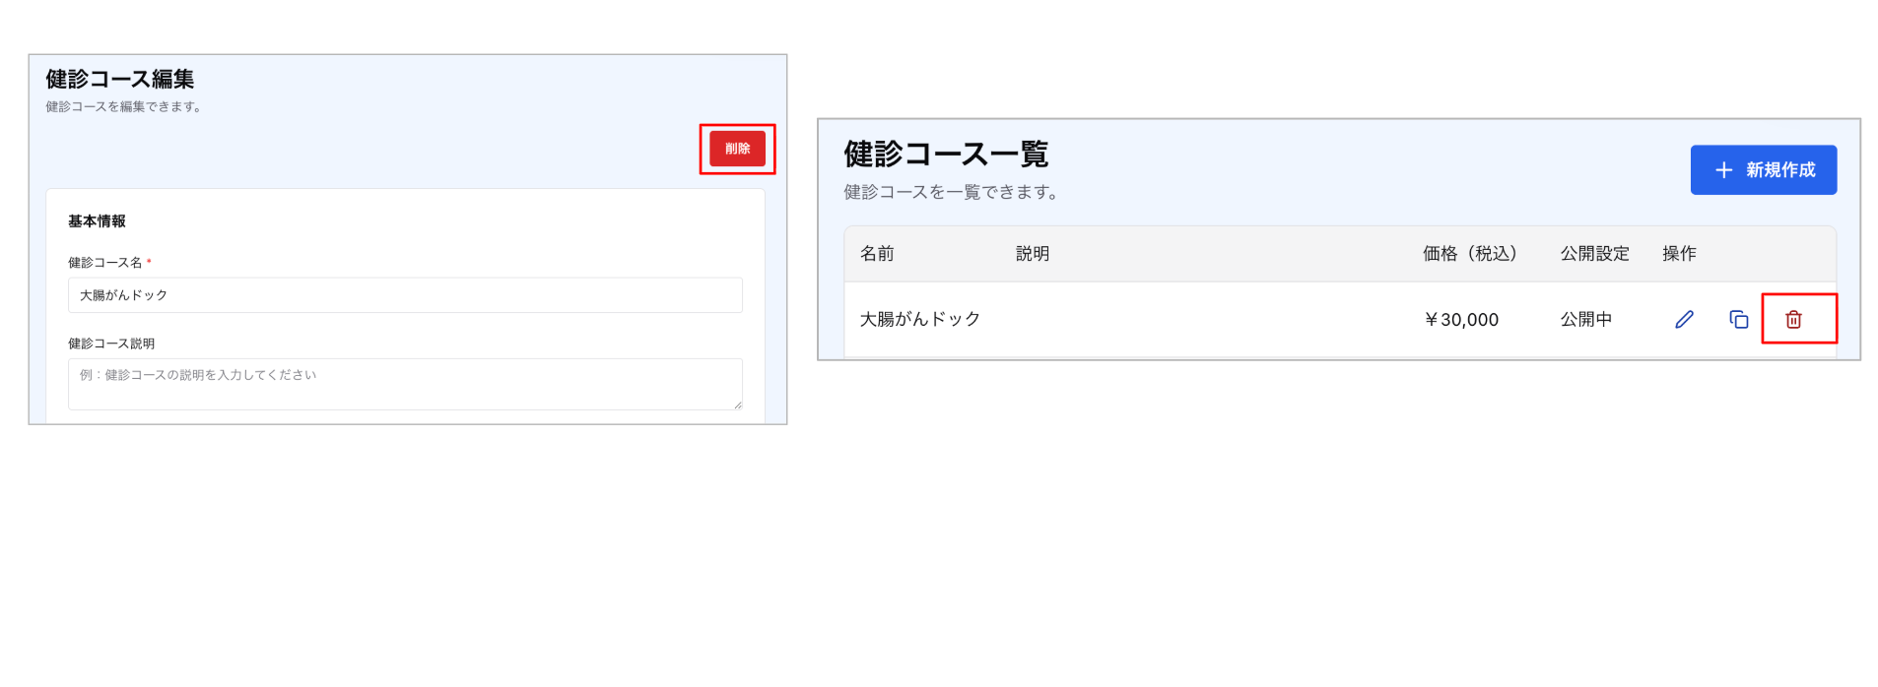Click the 基本情報 section heading
Image resolution: width=1878 pixels, height=687 pixels.
[97, 221]
